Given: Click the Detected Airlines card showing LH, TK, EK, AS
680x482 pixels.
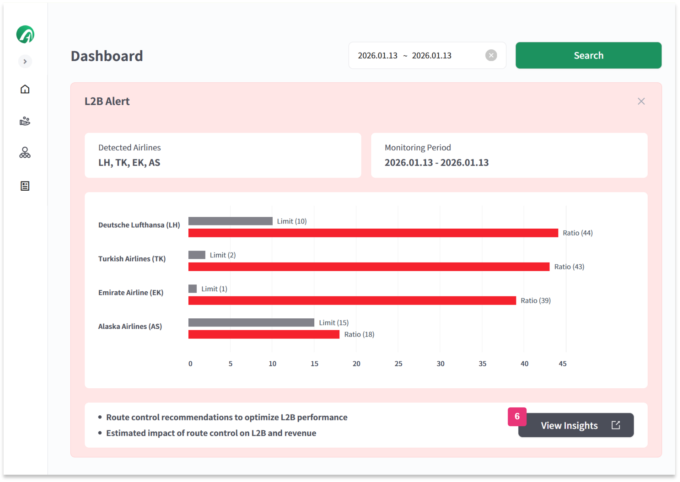Looking at the screenshot, I should click(223, 156).
